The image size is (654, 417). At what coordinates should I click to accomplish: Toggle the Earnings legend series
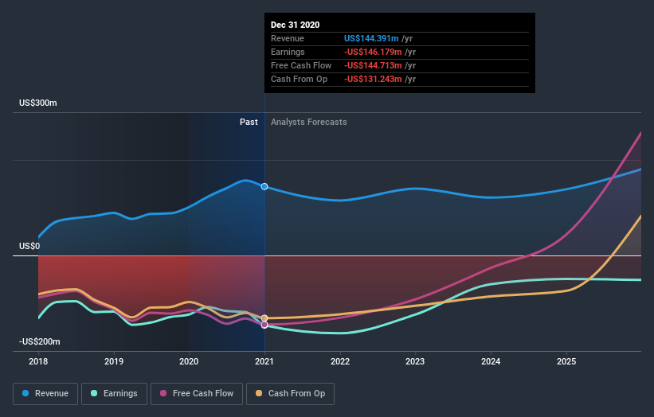pos(114,394)
